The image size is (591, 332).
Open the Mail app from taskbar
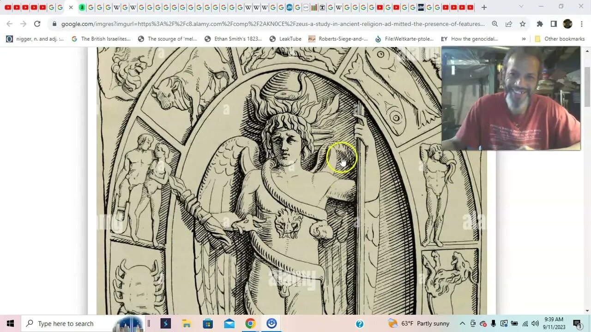pyautogui.click(x=229, y=323)
